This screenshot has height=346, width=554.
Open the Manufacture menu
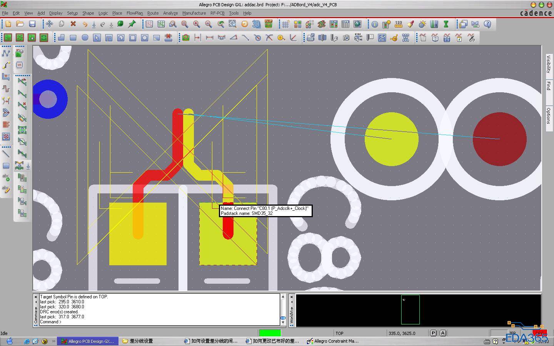194,13
